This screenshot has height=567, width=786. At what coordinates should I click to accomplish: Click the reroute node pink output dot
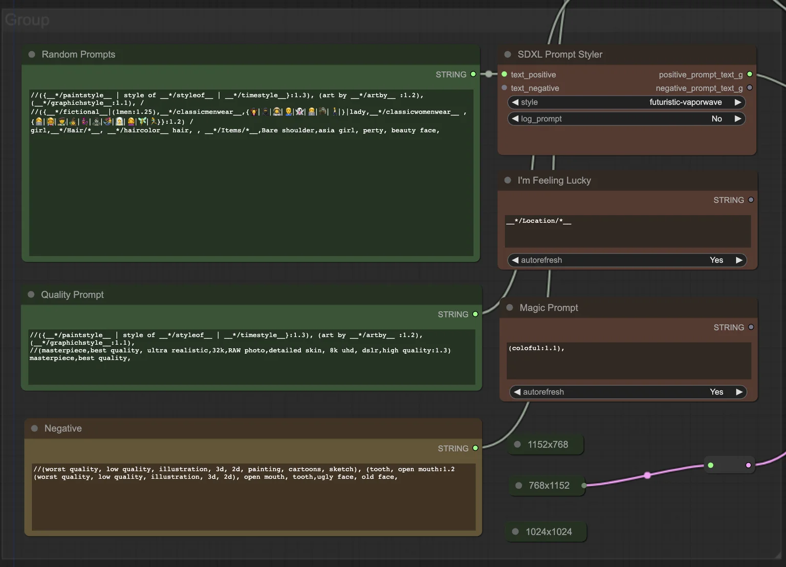pyautogui.click(x=749, y=465)
